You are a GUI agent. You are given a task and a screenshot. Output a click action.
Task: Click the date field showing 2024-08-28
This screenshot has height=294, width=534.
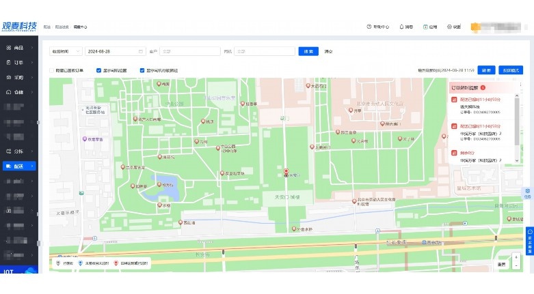[x=115, y=51]
